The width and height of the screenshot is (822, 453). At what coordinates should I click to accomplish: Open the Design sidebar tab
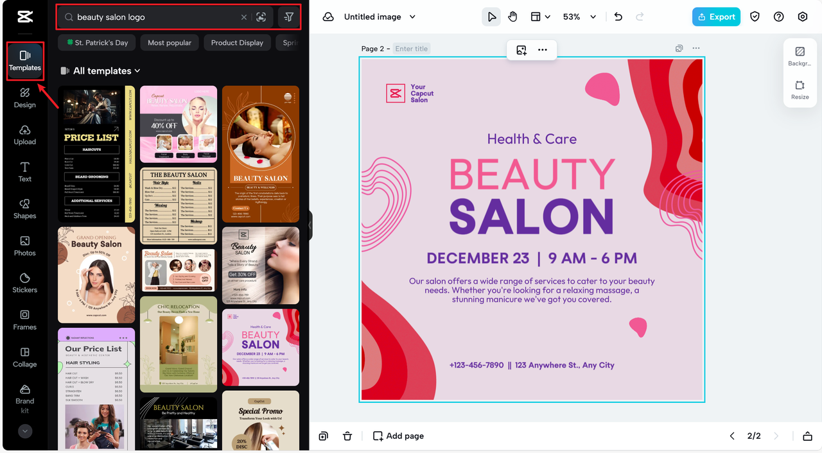(25, 98)
